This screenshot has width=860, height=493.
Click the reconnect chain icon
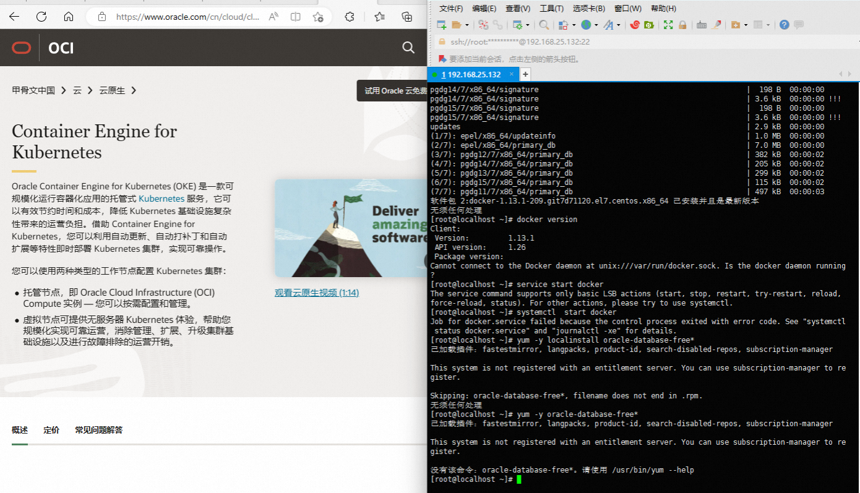[x=497, y=25]
